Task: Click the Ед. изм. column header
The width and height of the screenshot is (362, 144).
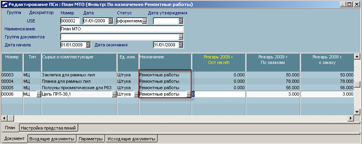Action: [x=128, y=62]
